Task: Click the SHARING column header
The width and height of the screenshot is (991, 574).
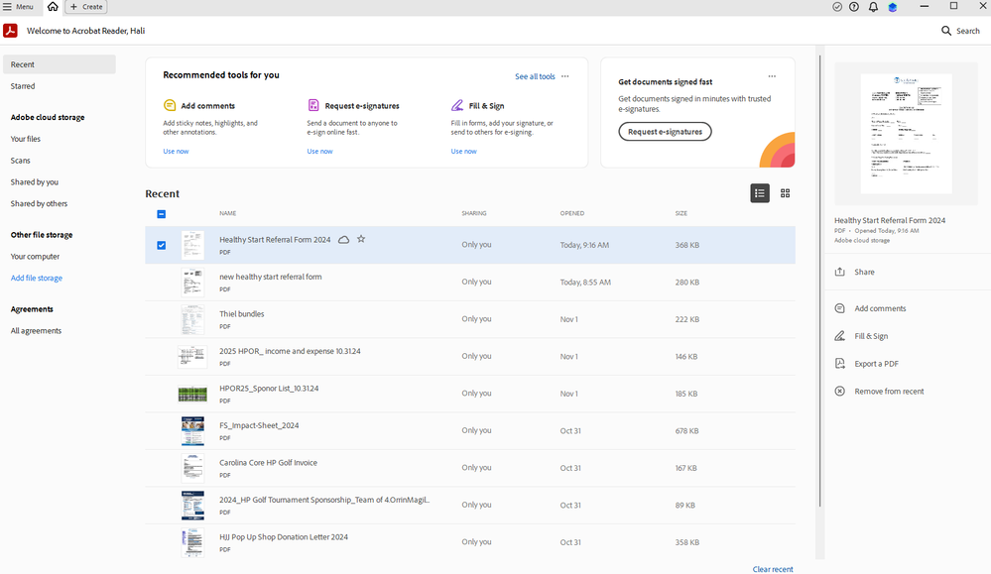Action: 474,213
